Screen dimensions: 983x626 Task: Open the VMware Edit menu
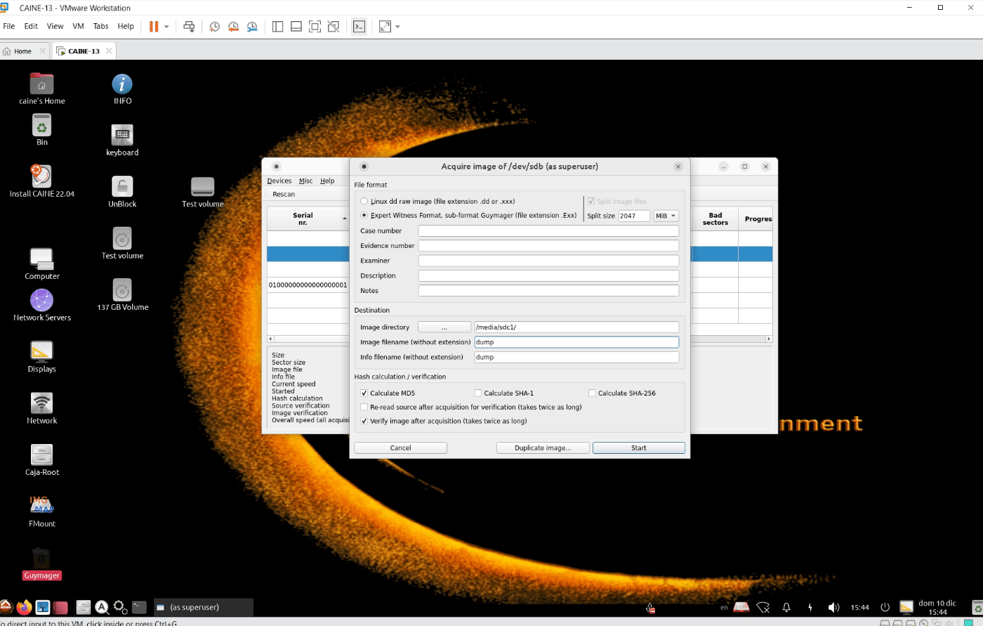pyautogui.click(x=31, y=26)
